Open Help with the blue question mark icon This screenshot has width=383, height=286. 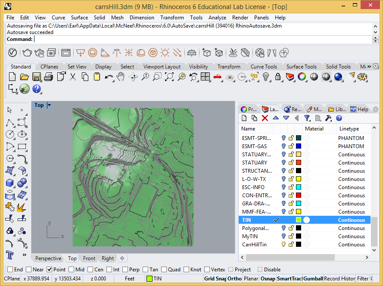pos(37,89)
